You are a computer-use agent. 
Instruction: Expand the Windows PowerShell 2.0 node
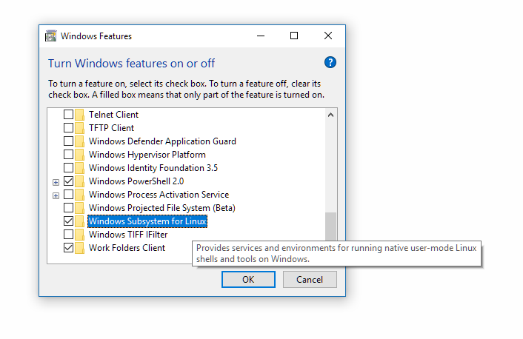click(x=56, y=182)
